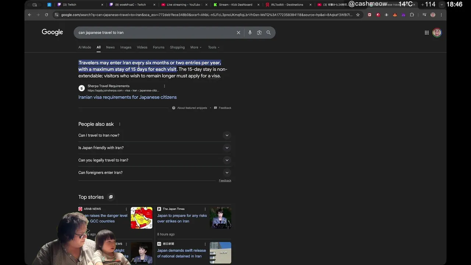Close the '(3) Twitch' browser tab
The image size is (471, 265).
point(102,4)
